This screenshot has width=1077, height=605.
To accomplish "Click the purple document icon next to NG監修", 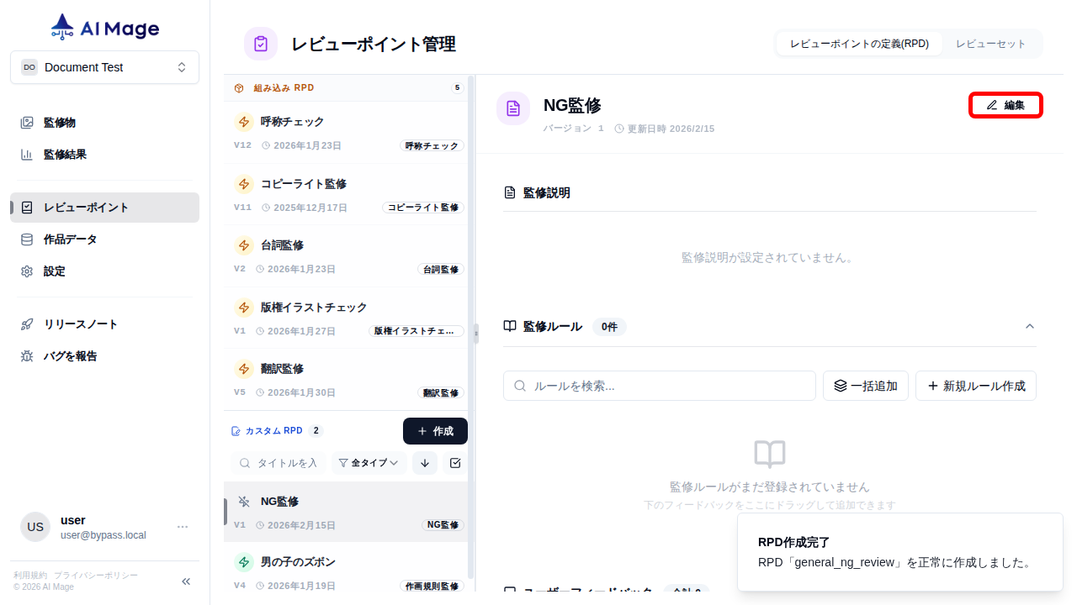I will tap(513, 108).
